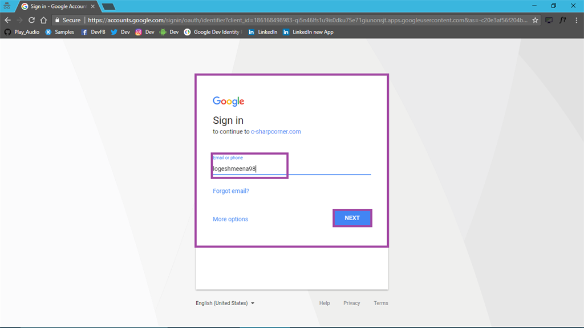Open the LinkedIn new App bookmark
The height and width of the screenshot is (328, 584).
(x=308, y=32)
